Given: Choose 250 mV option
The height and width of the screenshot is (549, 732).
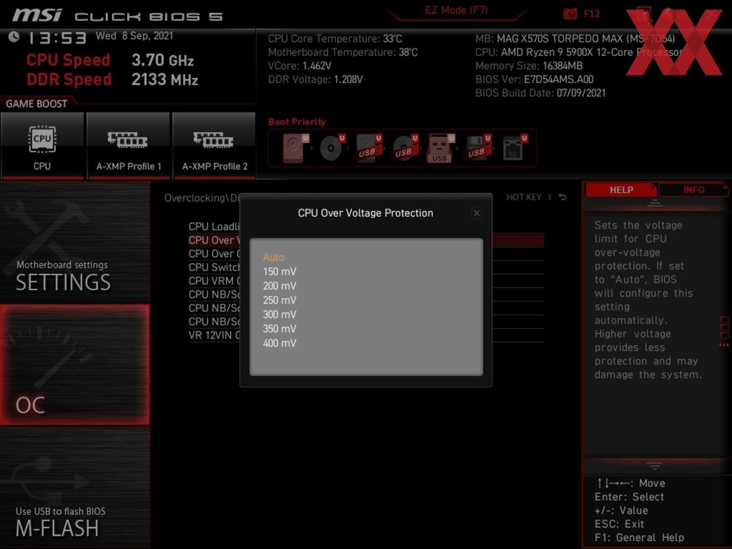Looking at the screenshot, I should coord(279,300).
